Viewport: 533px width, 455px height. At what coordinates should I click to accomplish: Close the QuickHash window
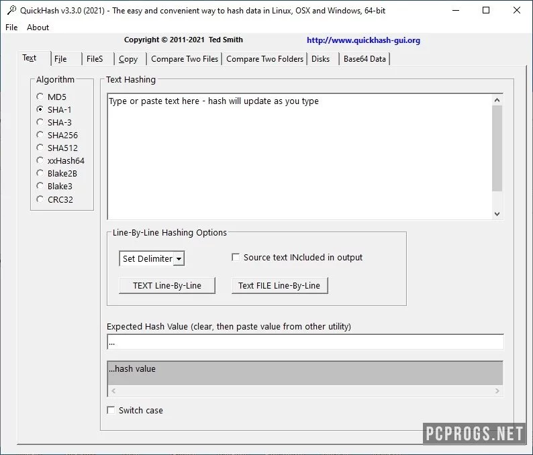517,10
